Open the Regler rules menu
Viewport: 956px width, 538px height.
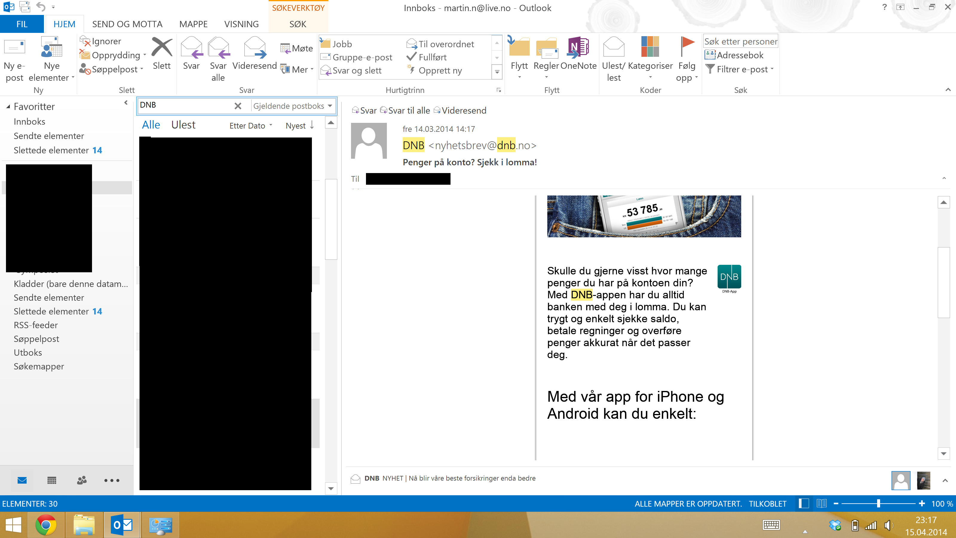pos(546,58)
